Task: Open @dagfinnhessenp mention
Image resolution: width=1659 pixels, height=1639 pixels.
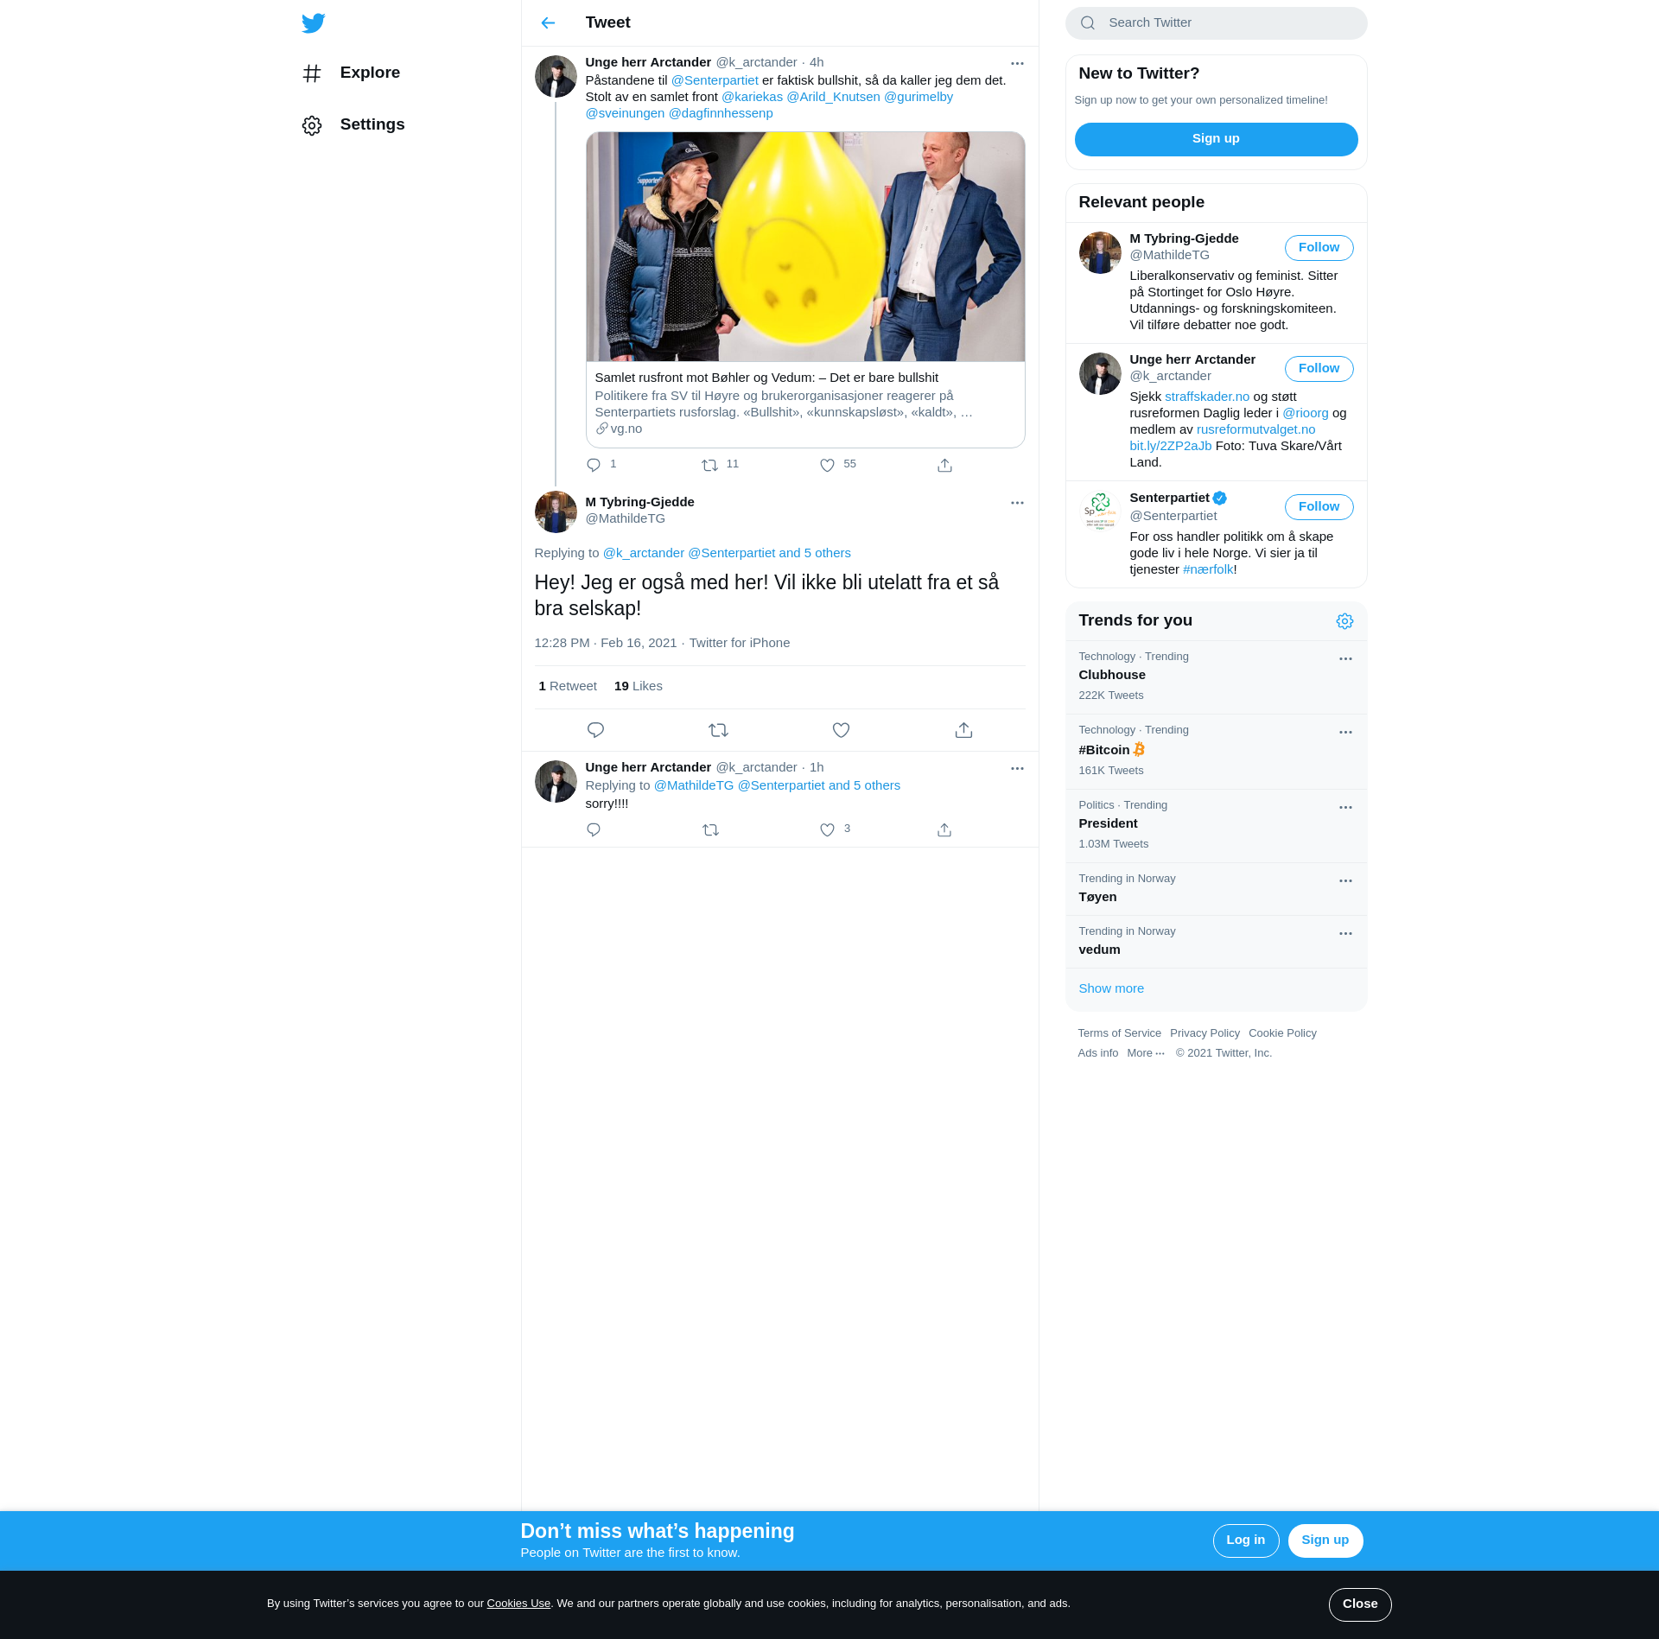Action: (x=721, y=113)
